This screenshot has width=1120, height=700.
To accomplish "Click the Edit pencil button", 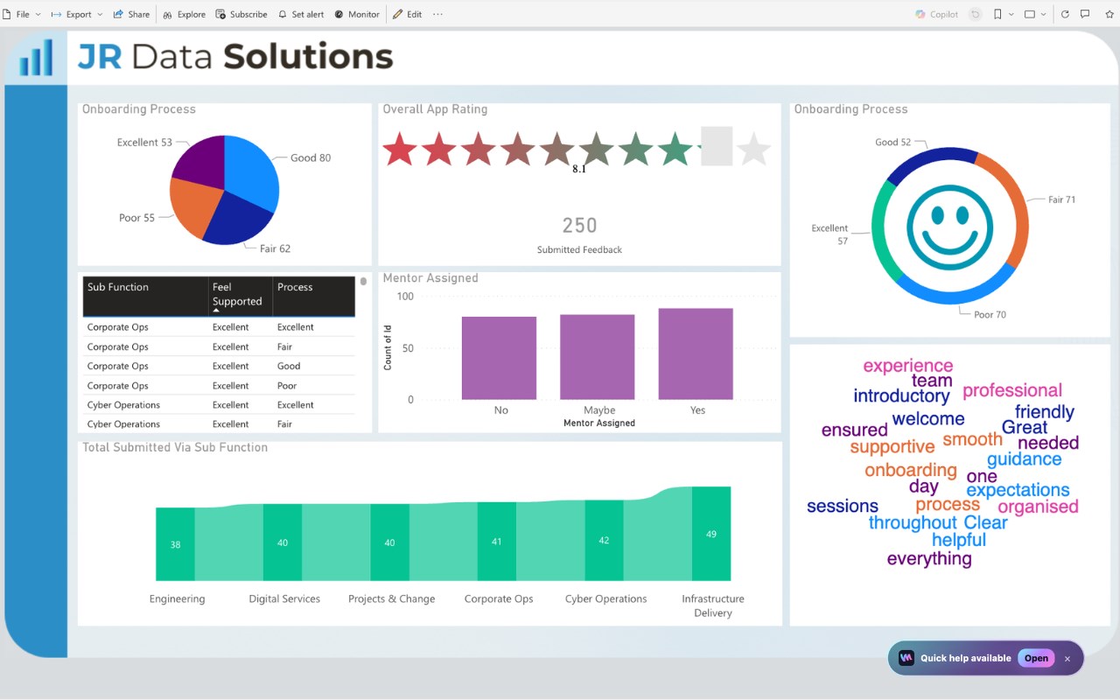I will tap(407, 14).
